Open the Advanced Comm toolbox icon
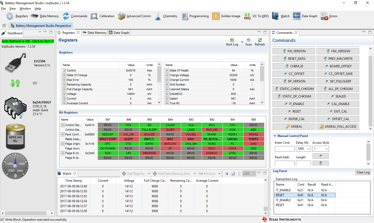This screenshot has height=223, width=374. tap(122, 16)
